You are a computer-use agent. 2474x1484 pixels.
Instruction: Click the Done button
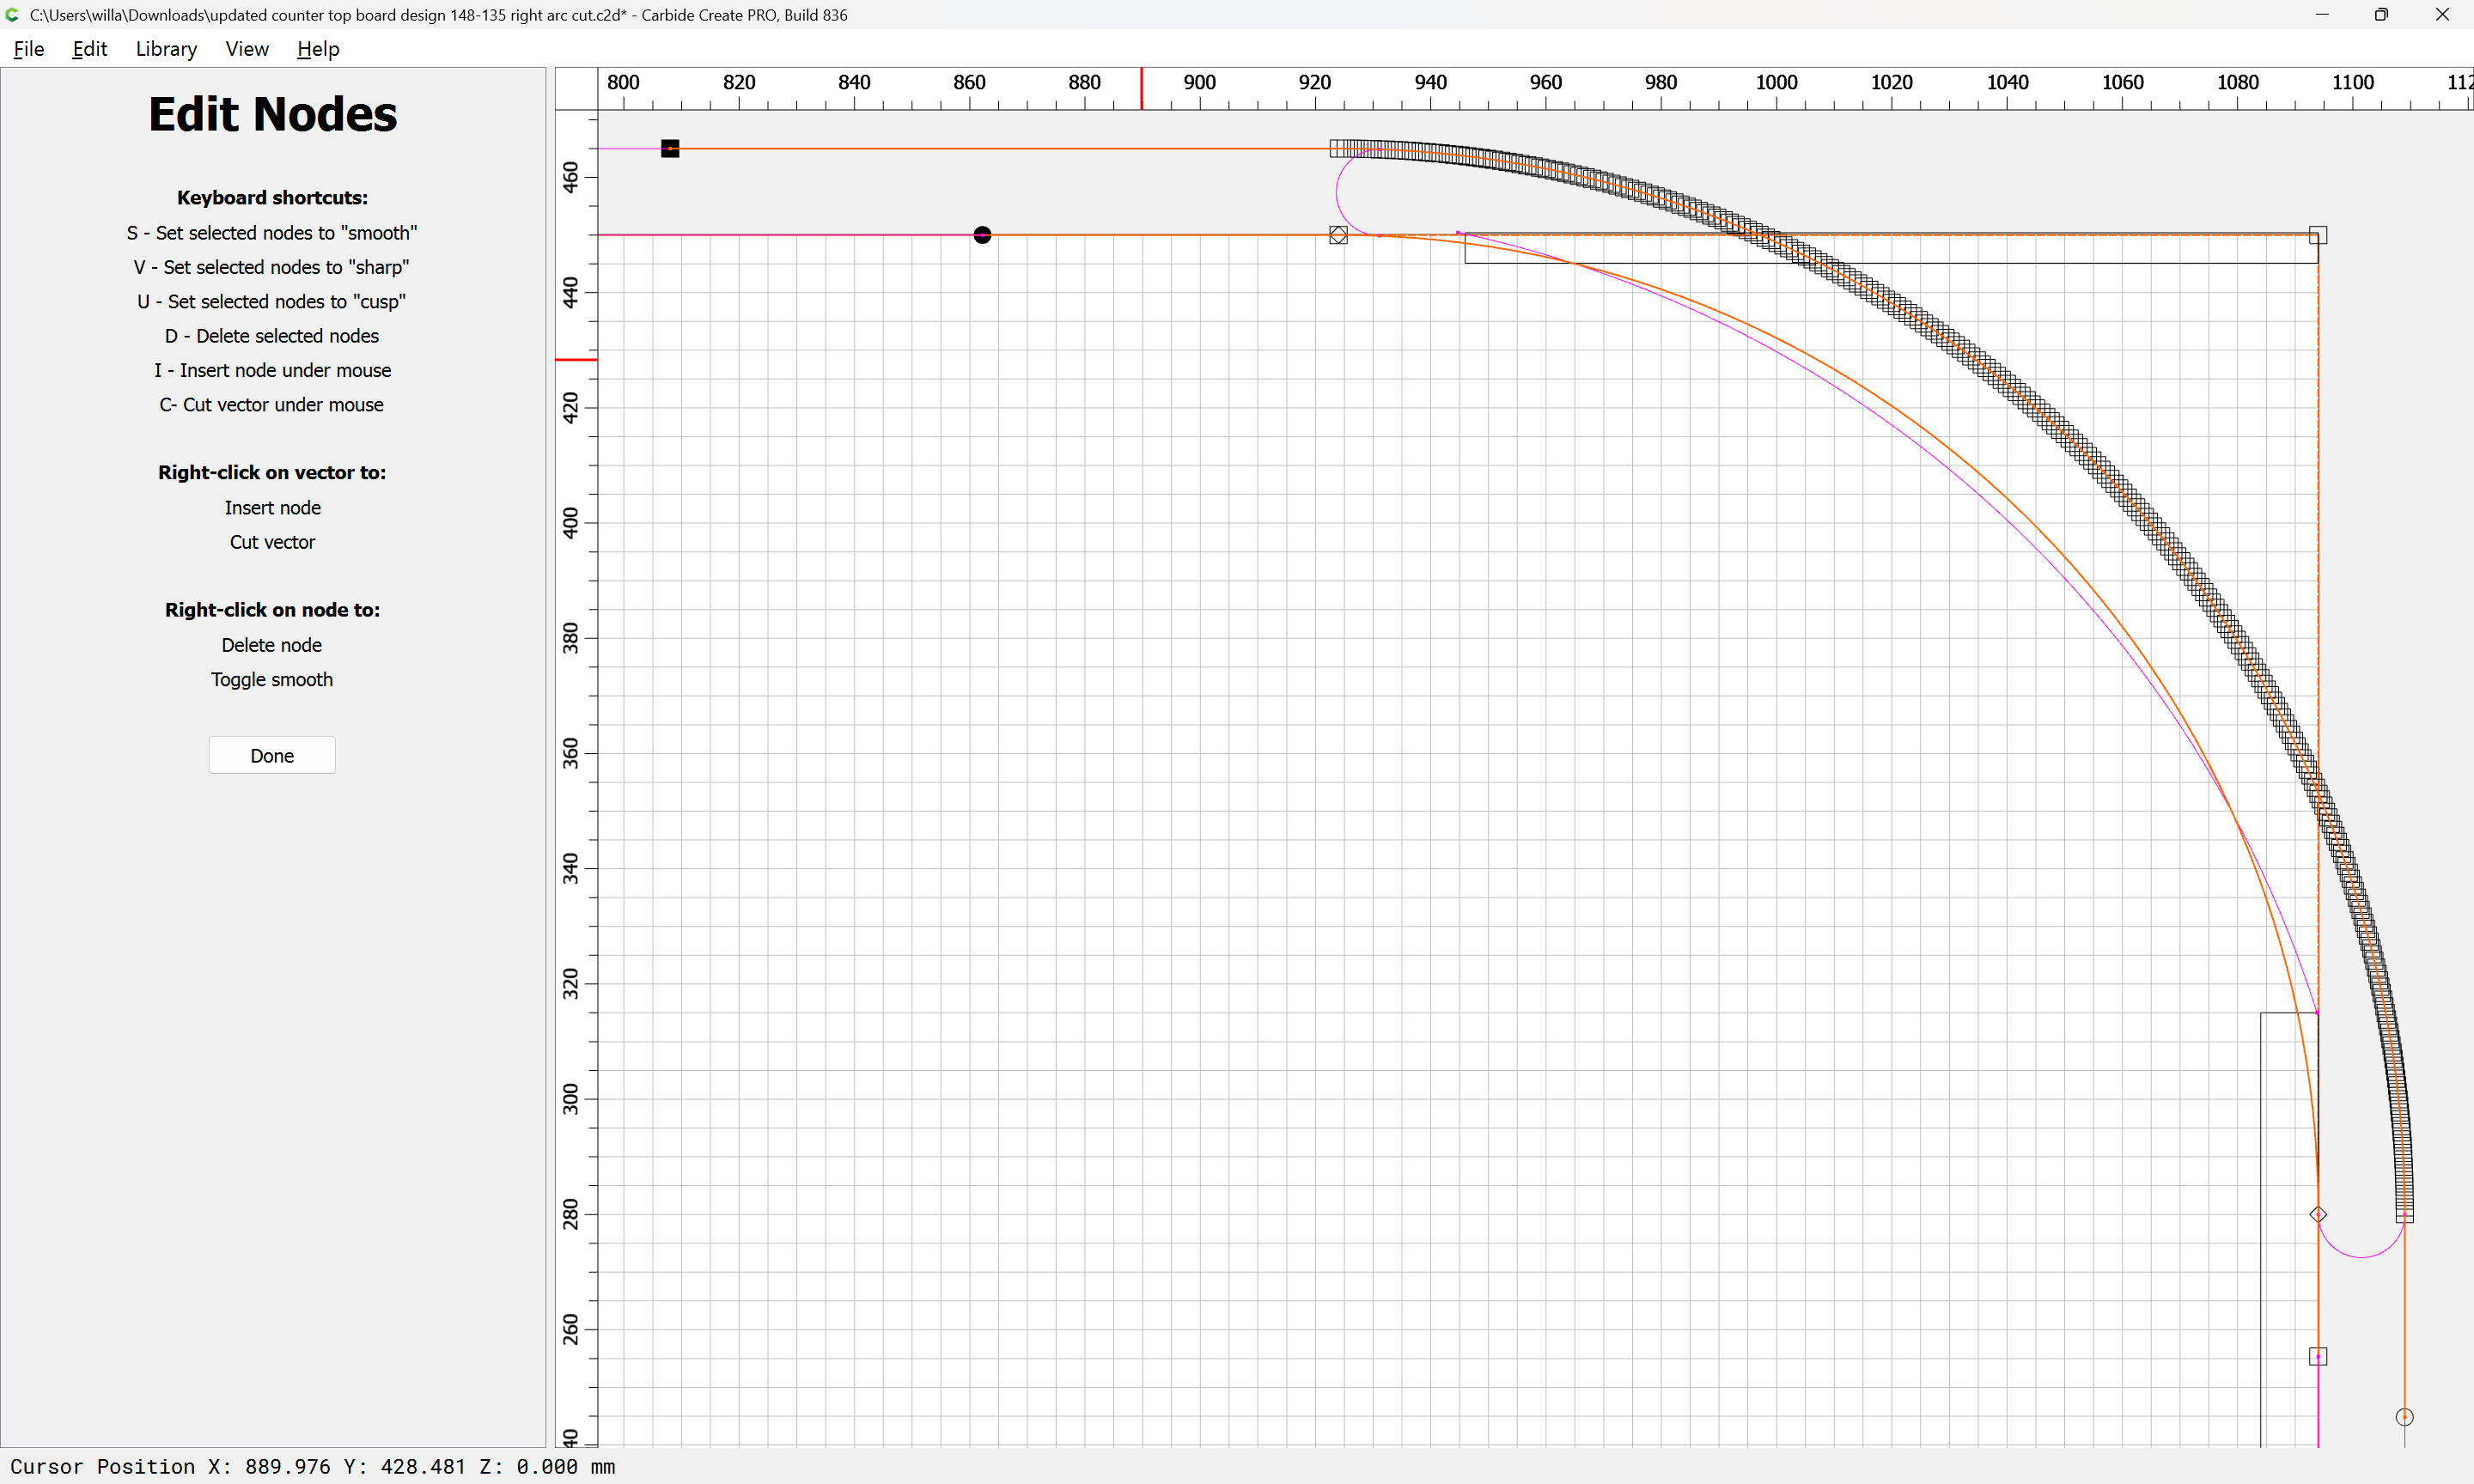point(272,756)
